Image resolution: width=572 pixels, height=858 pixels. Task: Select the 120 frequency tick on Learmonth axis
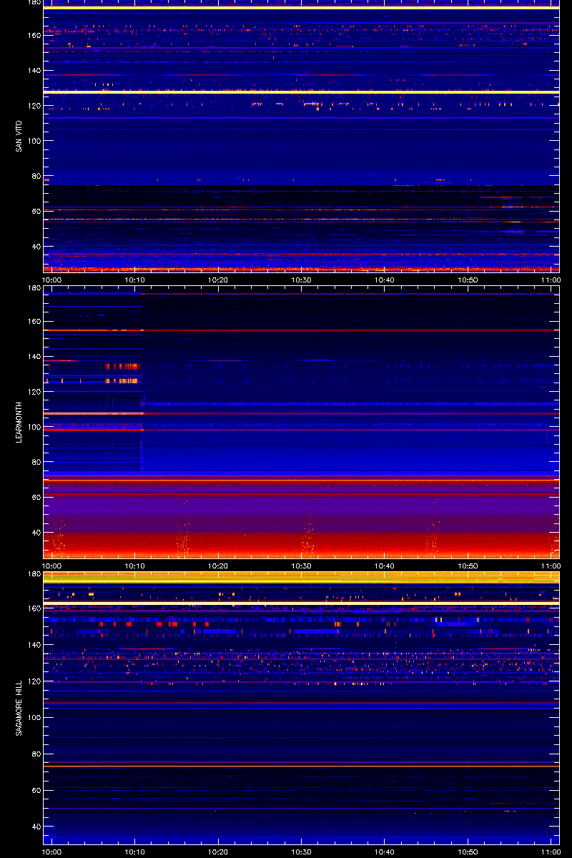(34, 391)
